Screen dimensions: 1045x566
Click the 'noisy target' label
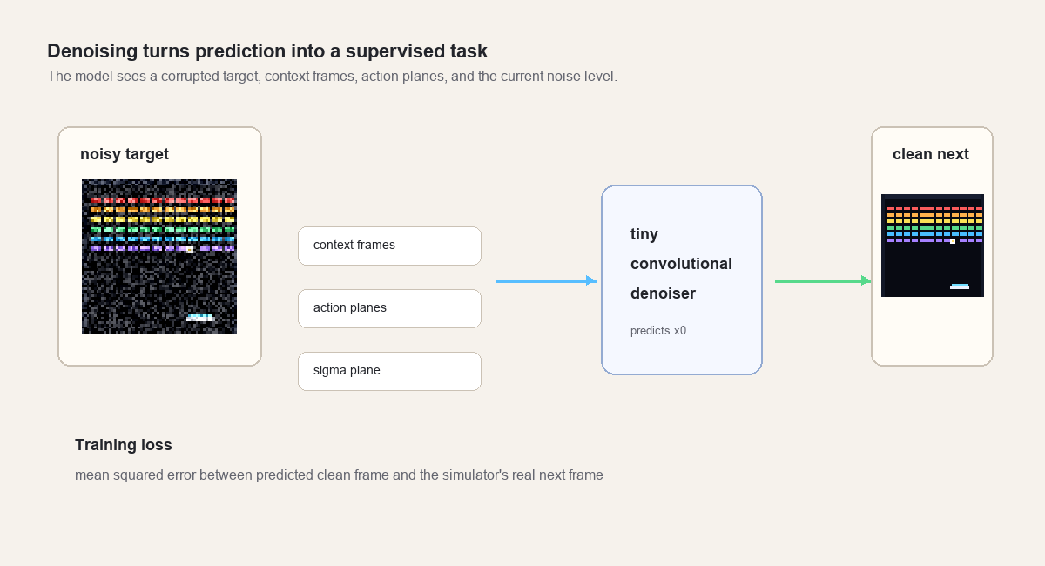[125, 154]
